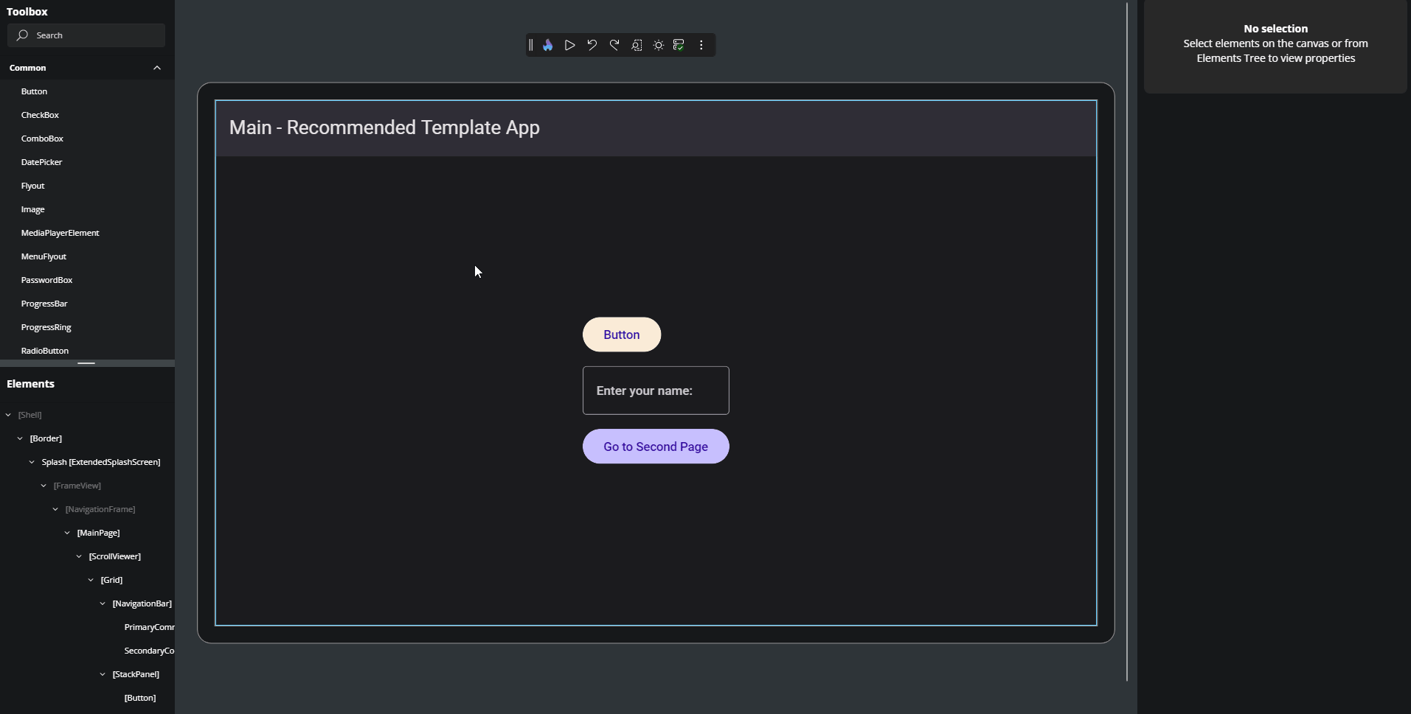Click the Enter your name text box
This screenshot has width=1411, height=714.
656,391
